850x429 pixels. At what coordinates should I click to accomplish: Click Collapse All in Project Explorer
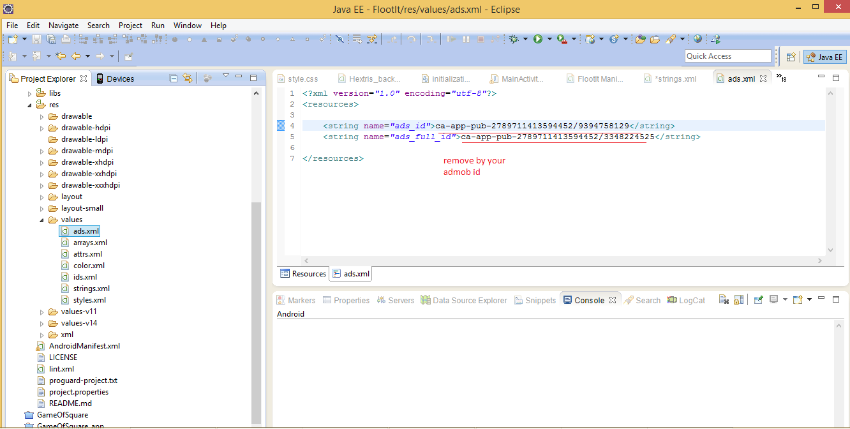click(x=174, y=78)
